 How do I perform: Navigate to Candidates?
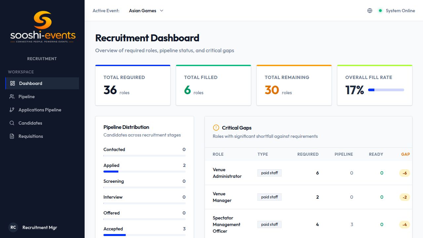tap(42, 123)
